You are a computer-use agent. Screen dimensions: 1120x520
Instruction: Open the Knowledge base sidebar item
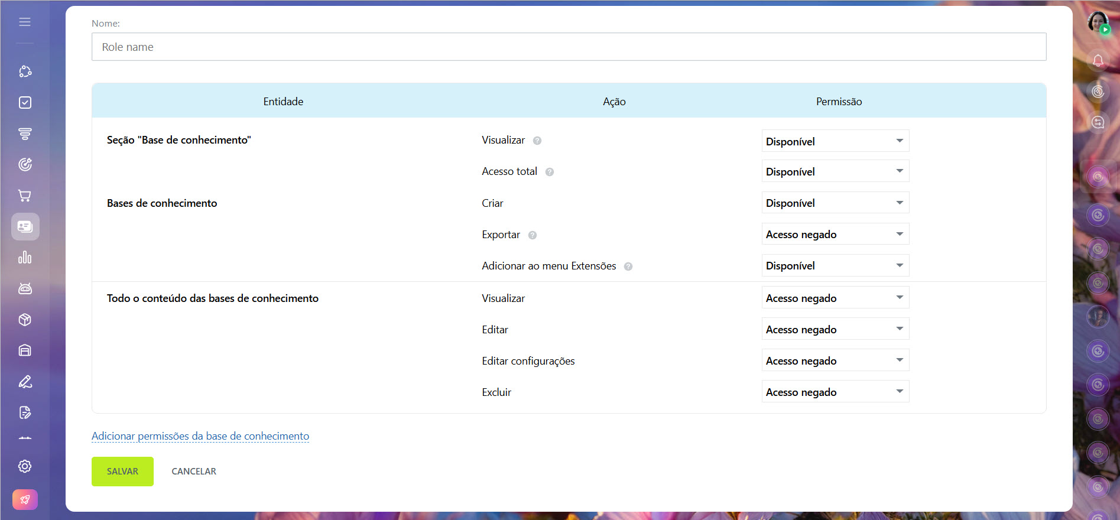pos(25,227)
